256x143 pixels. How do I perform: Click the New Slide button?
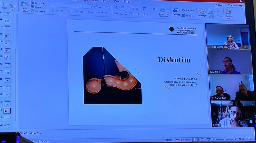point(24,6)
